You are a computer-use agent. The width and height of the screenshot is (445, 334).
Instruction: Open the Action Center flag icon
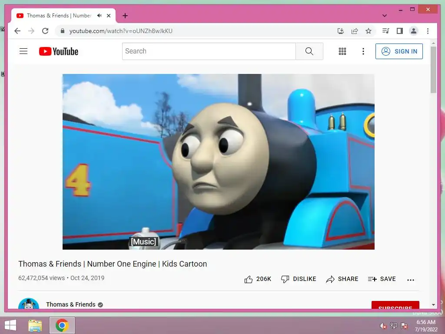[x=404, y=326]
